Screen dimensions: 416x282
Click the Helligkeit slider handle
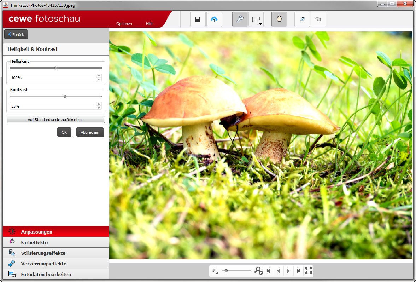point(56,68)
